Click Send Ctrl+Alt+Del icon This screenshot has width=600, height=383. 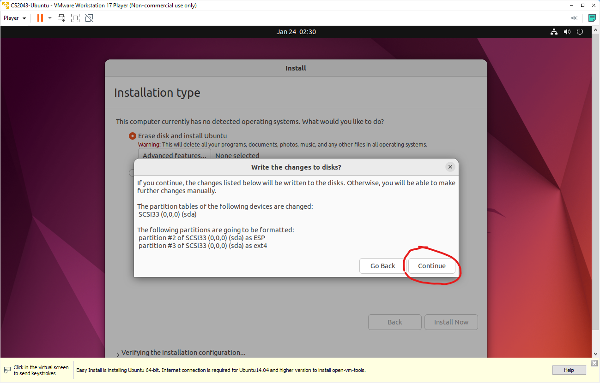coord(61,18)
